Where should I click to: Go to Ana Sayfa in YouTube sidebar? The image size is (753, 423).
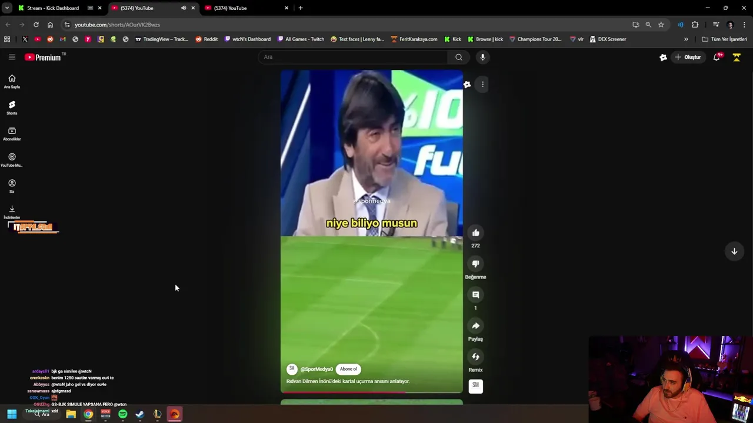12,82
